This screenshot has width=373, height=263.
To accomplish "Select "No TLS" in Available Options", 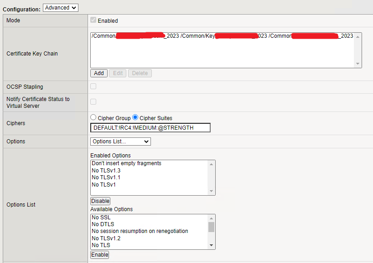I will pyautogui.click(x=101, y=245).
